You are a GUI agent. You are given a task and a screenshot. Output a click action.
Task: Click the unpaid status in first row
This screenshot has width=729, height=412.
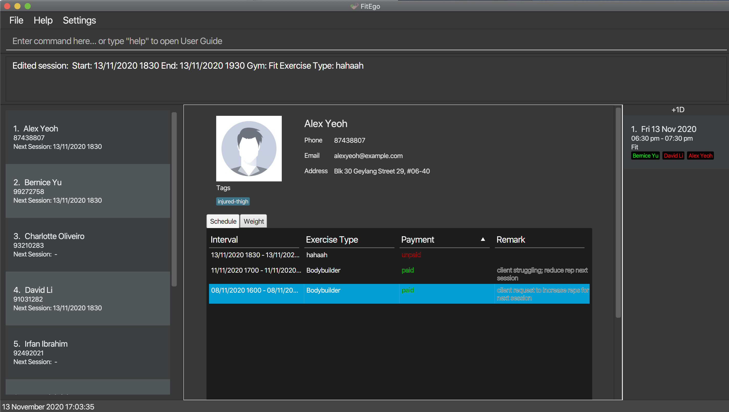(x=411, y=255)
